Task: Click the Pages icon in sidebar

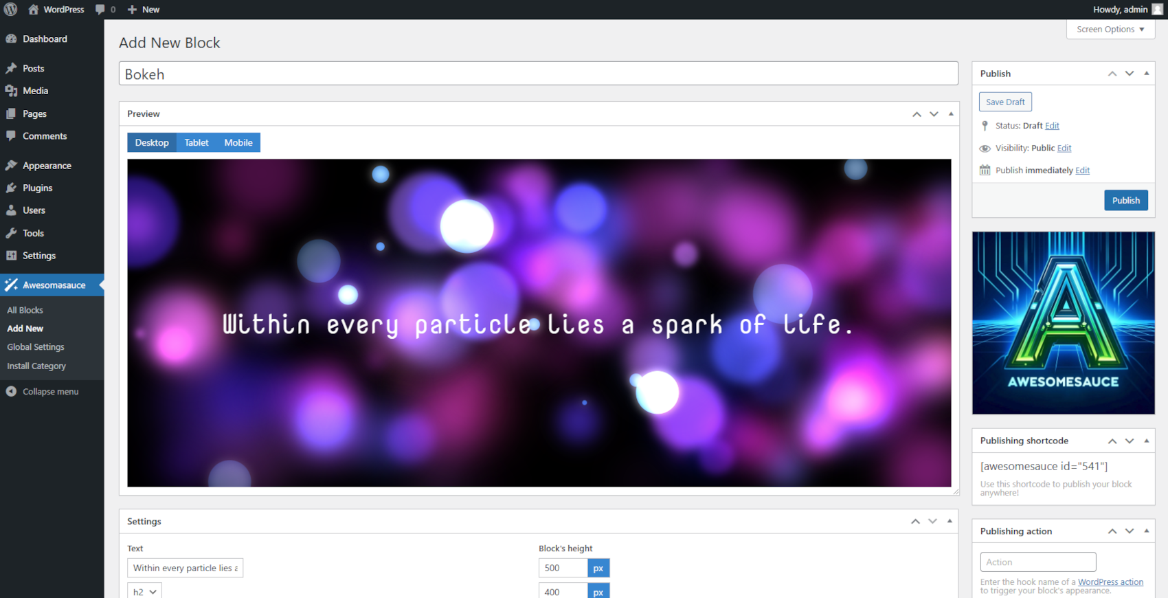Action: coord(11,113)
